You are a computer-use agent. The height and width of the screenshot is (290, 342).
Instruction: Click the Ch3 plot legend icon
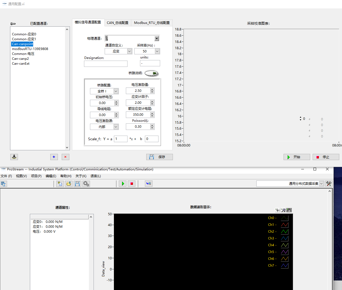point(285,238)
